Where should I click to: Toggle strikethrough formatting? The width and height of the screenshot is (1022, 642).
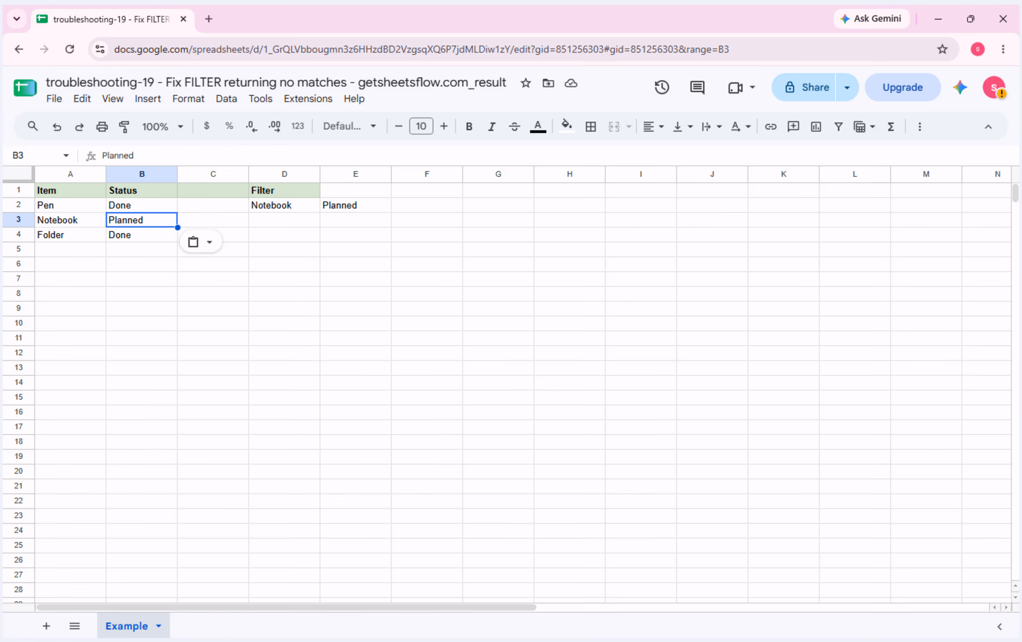point(514,126)
